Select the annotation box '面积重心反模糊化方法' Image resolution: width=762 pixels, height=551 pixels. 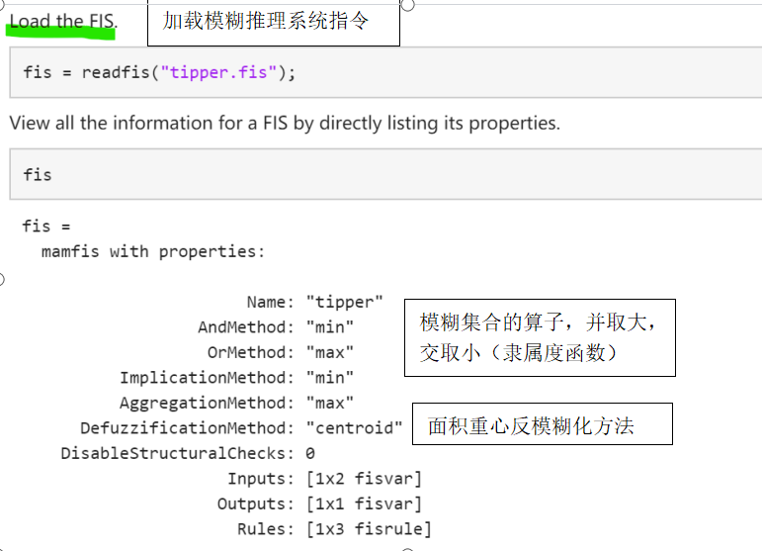[543, 424]
